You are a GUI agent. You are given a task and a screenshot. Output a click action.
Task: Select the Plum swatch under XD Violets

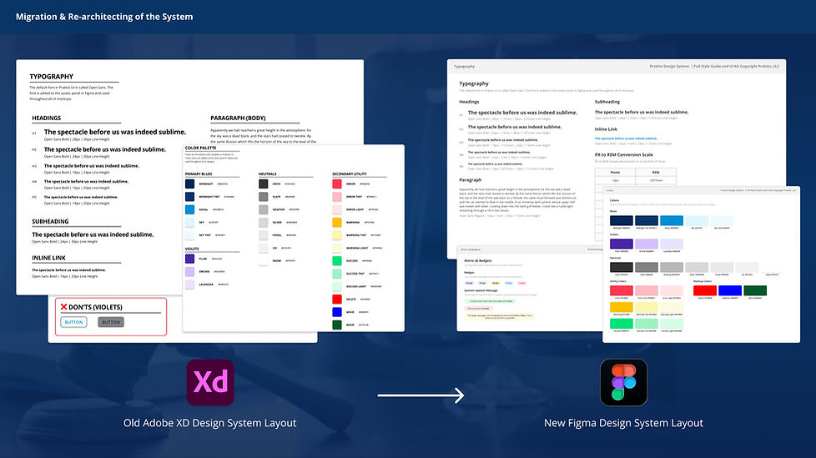190,259
